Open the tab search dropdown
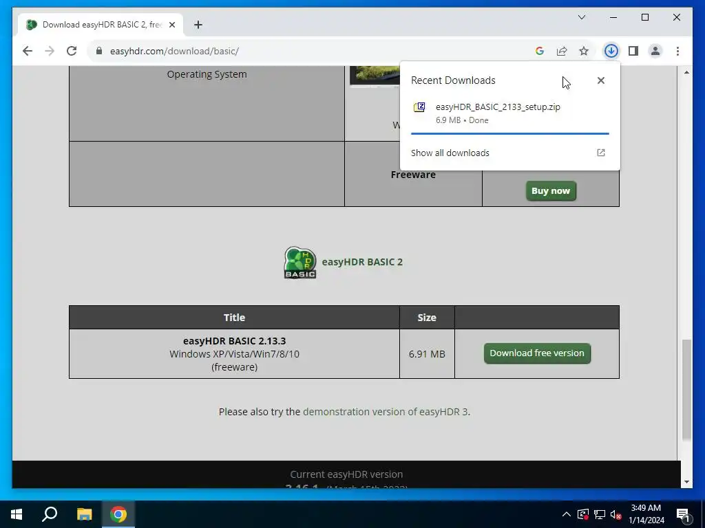 pos(581,17)
